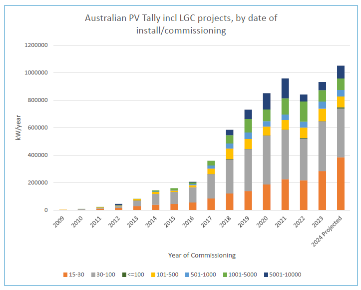This screenshot has width=361, height=290.
Task: Click the orange segment of the 2024 Projected bar
Action: (341, 183)
